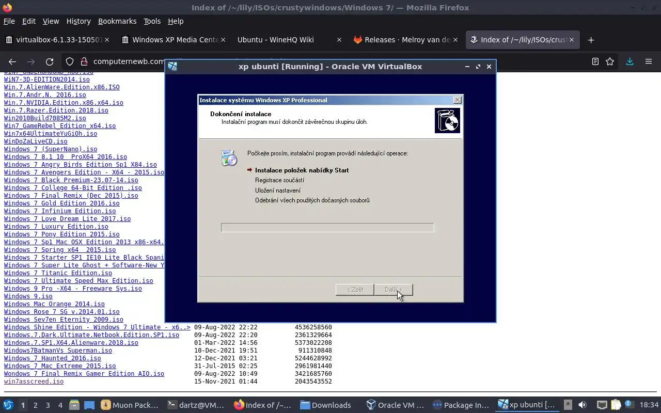The height and width of the screenshot is (413, 661).
Task: Open the clipboard tray icon
Action: click(616, 405)
